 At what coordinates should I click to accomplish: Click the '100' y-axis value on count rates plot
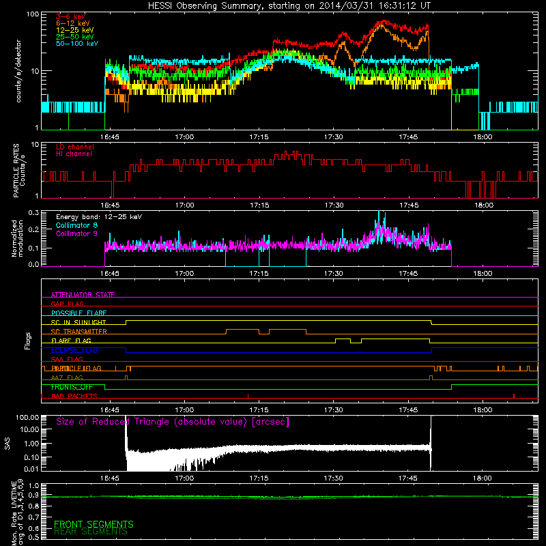click(33, 14)
